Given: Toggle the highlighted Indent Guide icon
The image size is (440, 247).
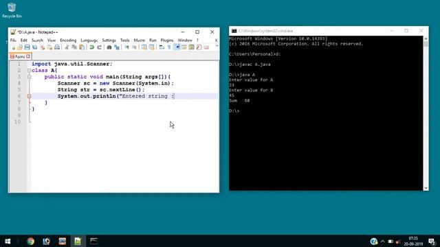Looking at the screenshot, I should pos(177,47).
